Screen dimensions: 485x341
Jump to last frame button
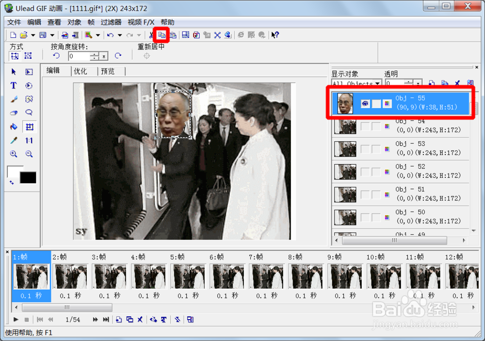click(x=106, y=319)
